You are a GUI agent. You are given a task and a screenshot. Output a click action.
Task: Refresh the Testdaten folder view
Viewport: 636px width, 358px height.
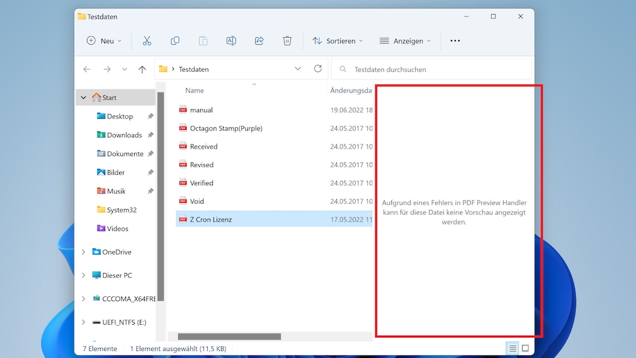(318, 69)
